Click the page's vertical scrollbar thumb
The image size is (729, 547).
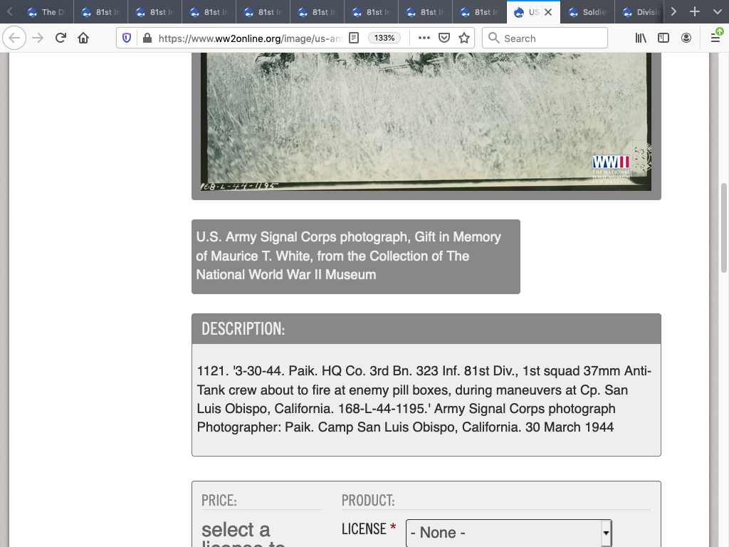(x=724, y=228)
